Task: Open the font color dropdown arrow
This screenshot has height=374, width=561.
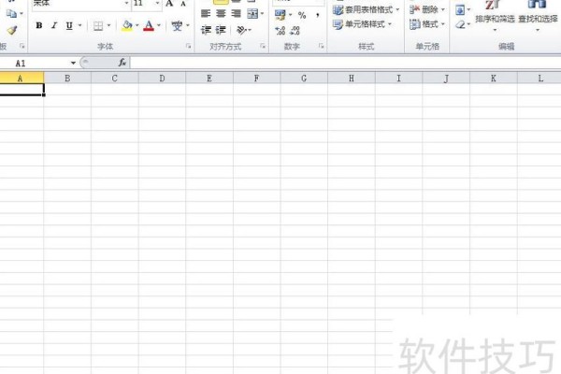Action: [x=159, y=25]
